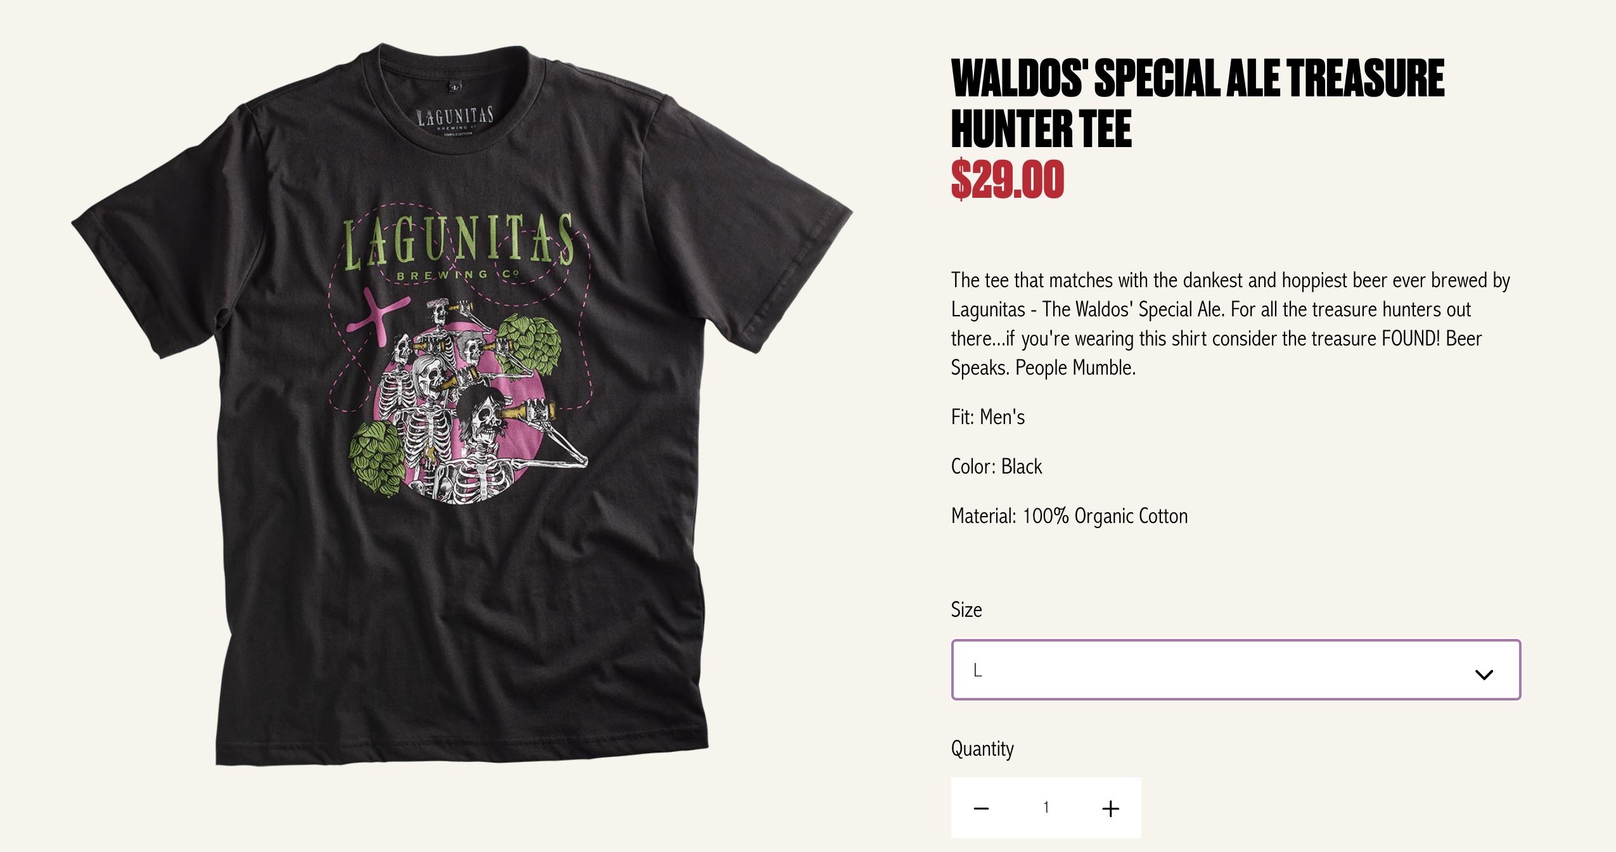The width and height of the screenshot is (1616, 852).
Task: Click the black t-shirt product image
Action: point(462,404)
